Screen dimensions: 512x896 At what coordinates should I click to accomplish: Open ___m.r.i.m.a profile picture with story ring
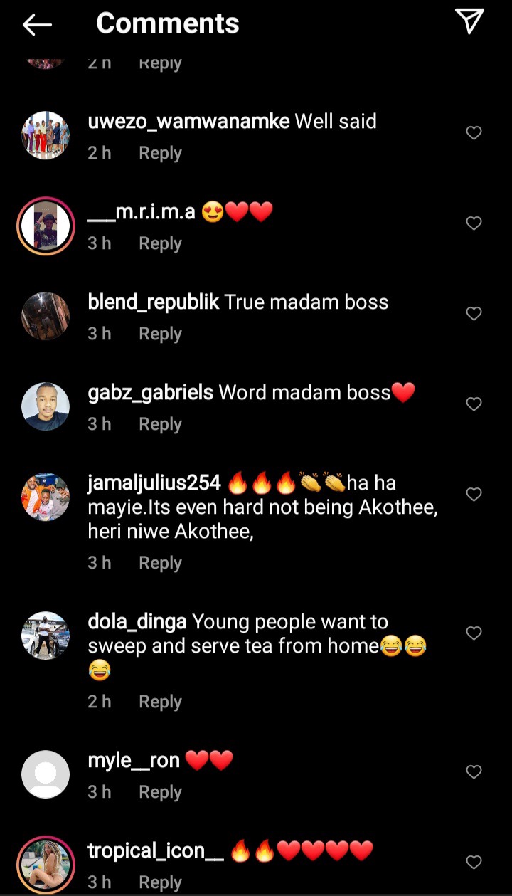click(x=46, y=226)
